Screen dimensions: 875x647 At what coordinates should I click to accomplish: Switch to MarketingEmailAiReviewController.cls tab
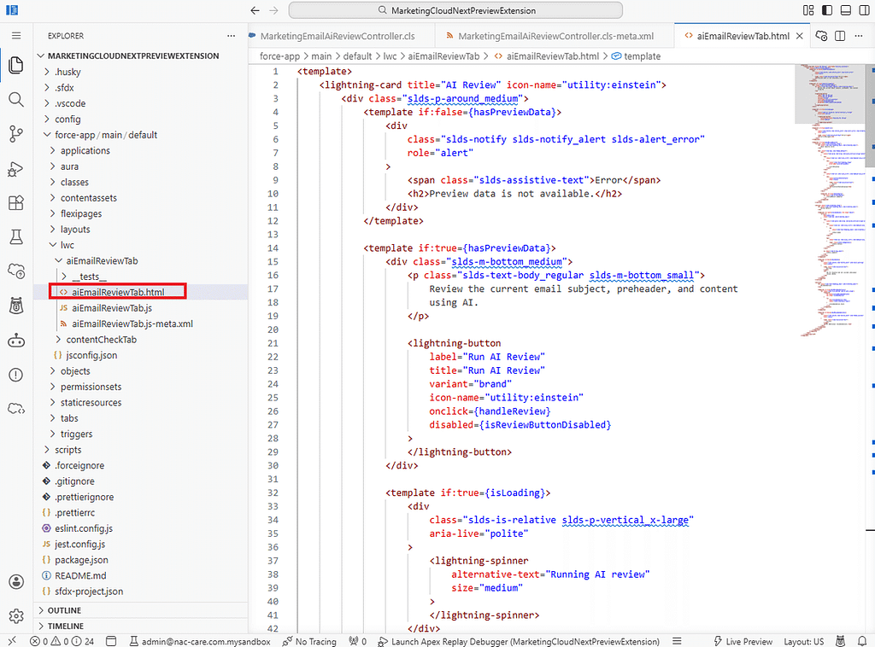tap(337, 36)
